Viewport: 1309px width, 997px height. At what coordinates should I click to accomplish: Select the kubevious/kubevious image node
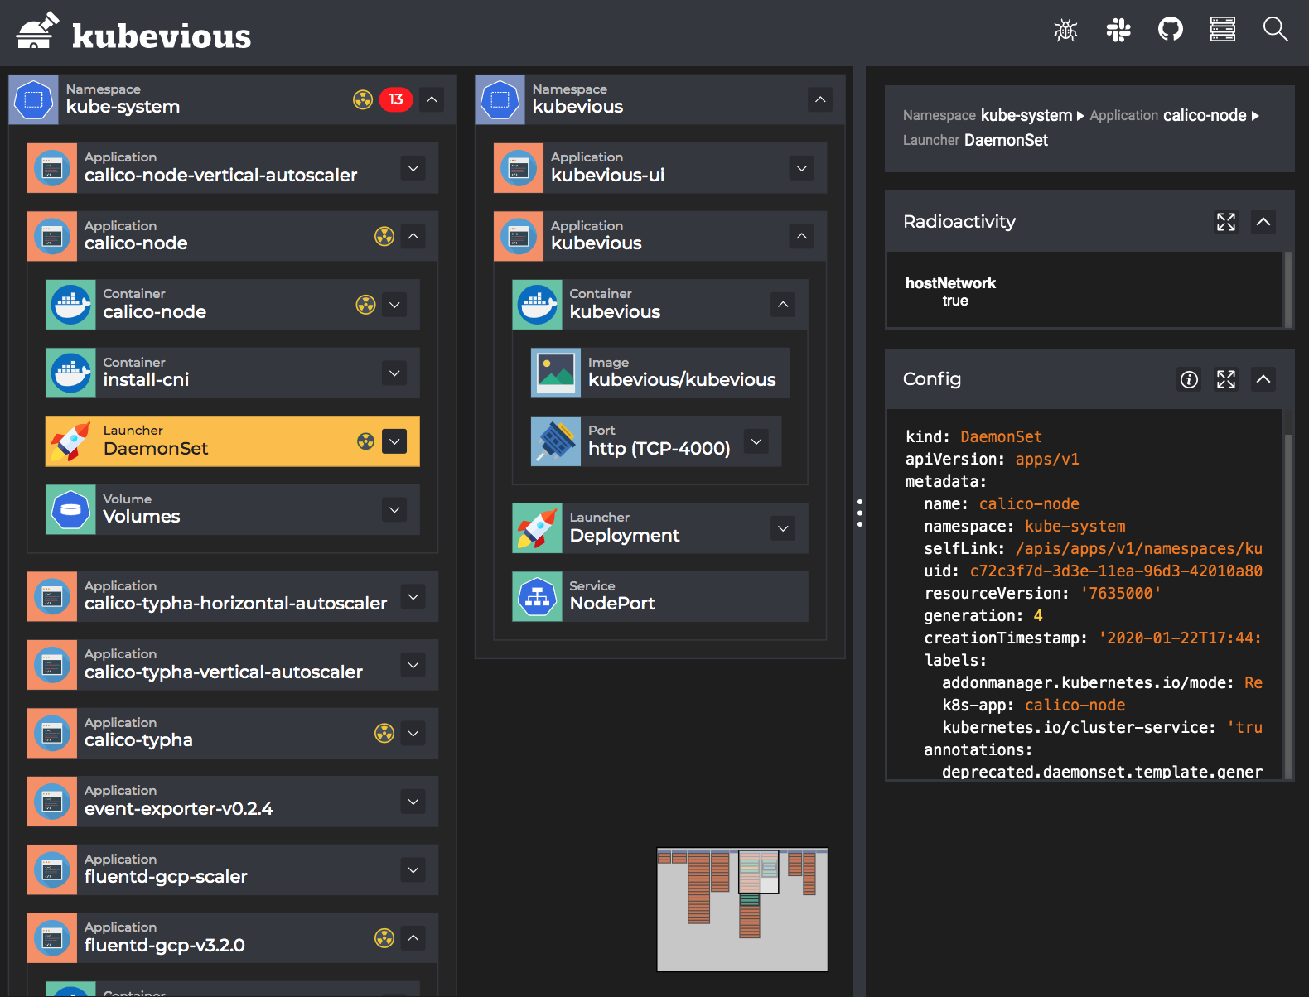pos(660,373)
